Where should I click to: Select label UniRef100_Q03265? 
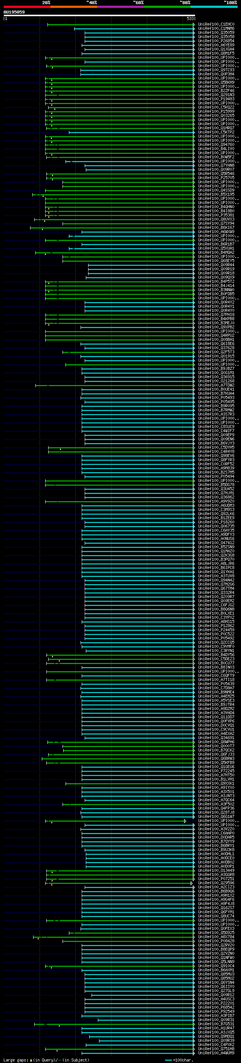(216, 115)
